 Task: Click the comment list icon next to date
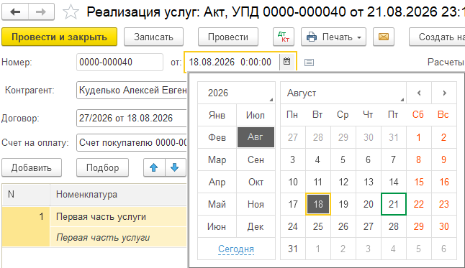pyautogui.click(x=309, y=63)
